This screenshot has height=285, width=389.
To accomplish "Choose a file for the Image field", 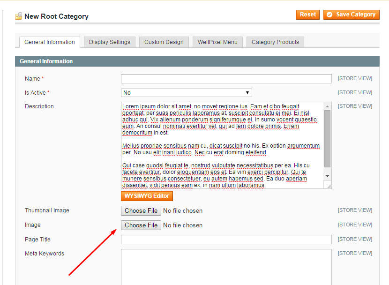I will (141, 225).
